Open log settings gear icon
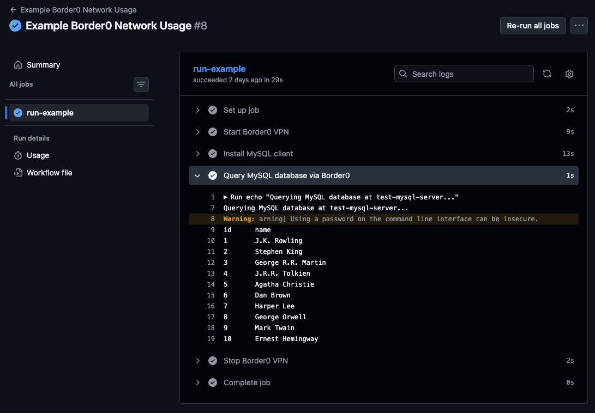 click(569, 74)
